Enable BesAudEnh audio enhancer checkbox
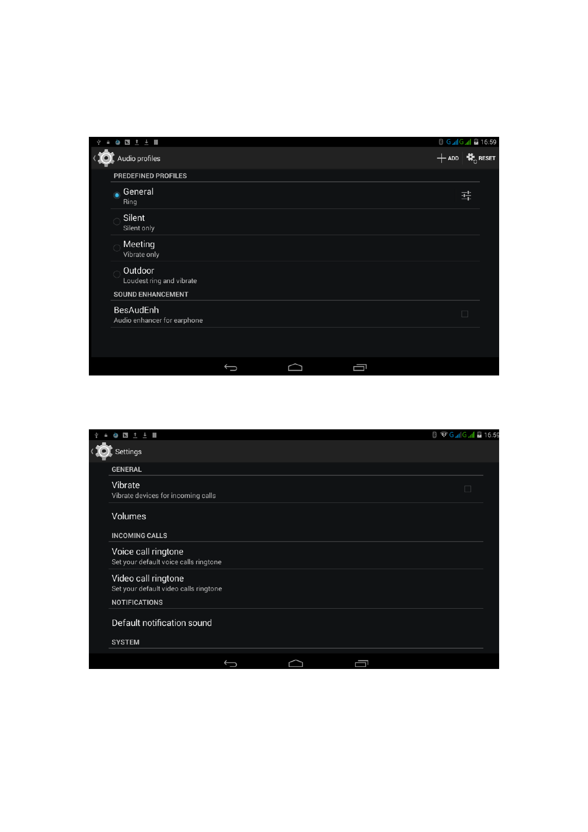Image resolution: width=588 pixels, height=832 pixels. [x=465, y=314]
